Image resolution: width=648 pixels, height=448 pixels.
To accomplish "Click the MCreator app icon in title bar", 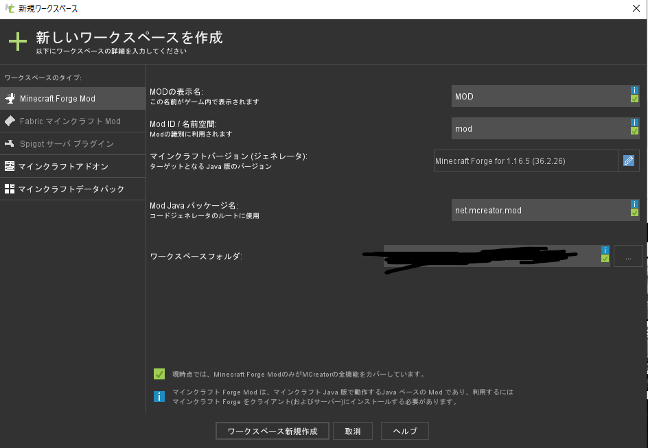I will pyautogui.click(x=10, y=8).
